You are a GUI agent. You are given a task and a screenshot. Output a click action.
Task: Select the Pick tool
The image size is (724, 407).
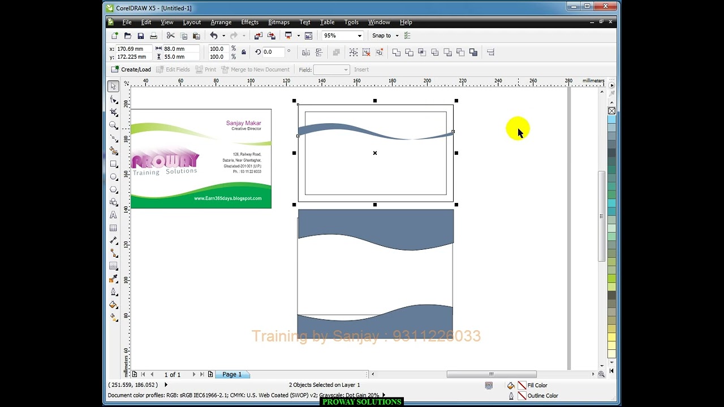(x=113, y=86)
